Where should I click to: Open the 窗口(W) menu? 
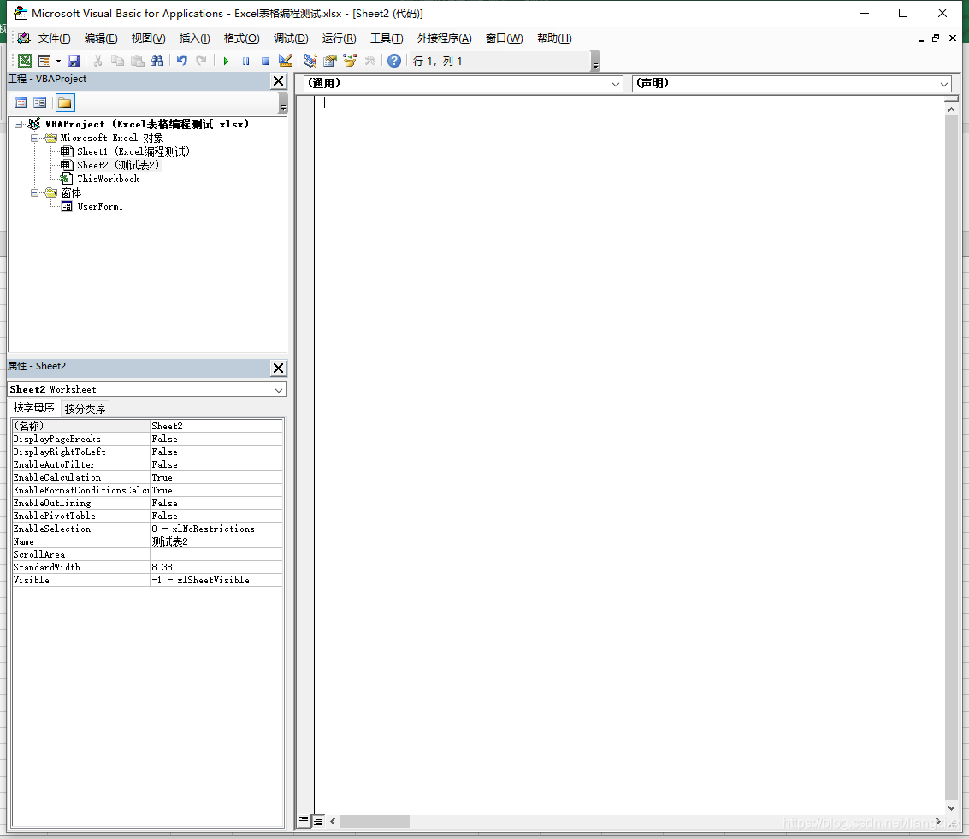[x=504, y=38]
